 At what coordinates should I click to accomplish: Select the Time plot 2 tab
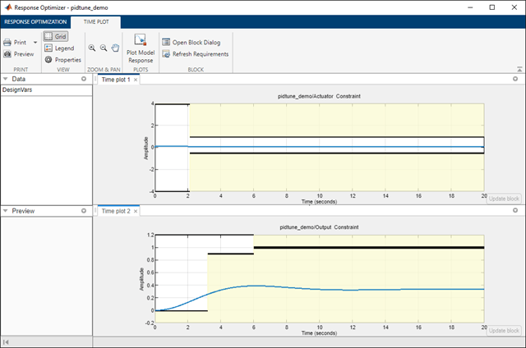tap(116, 211)
